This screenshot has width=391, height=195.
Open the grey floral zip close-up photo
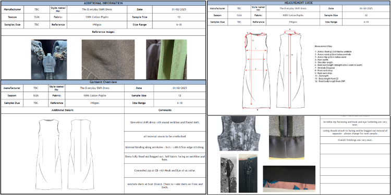coord(228,173)
